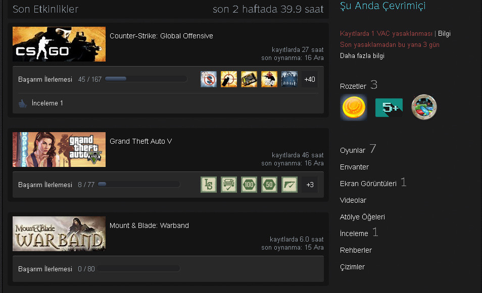The image size is (482, 293).
Task: Click the GTA V 'LS' achievement icon
Action: click(x=209, y=185)
